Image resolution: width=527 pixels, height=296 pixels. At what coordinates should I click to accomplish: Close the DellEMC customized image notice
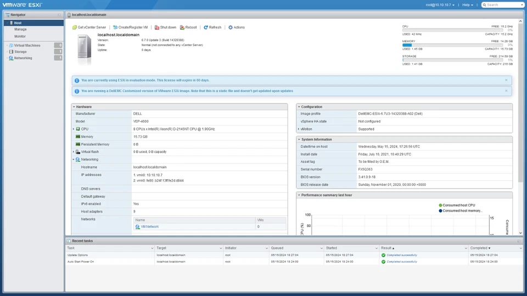click(506, 91)
